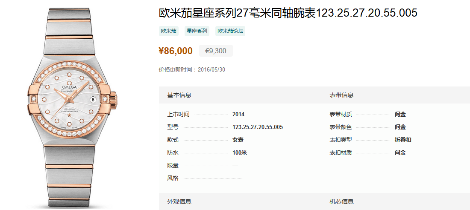The width and height of the screenshot is (470, 210).
Task: Click the 上市时间 2014 value
Action: tap(238, 115)
